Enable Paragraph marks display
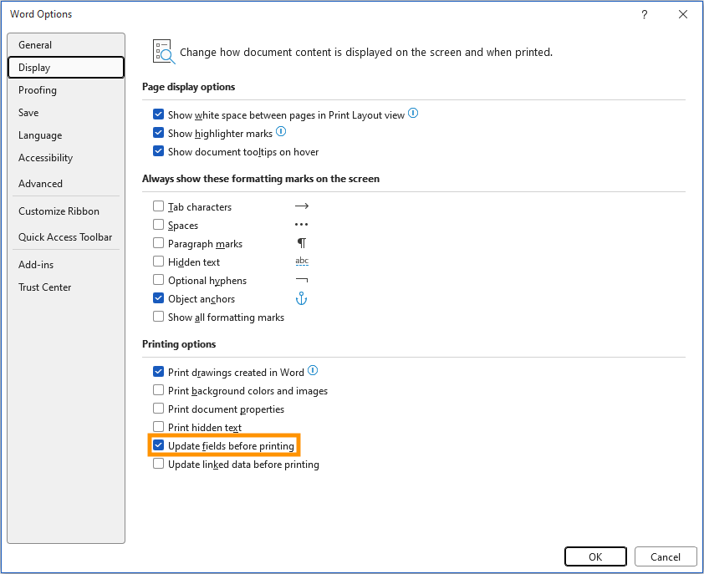The width and height of the screenshot is (704, 574). click(x=158, y=243)
